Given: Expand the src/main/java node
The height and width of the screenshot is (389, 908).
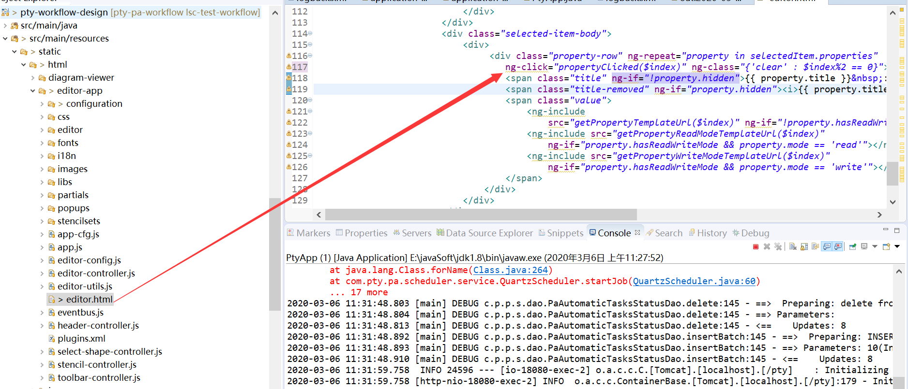Looking at the screenshot, I should point(5,26).
